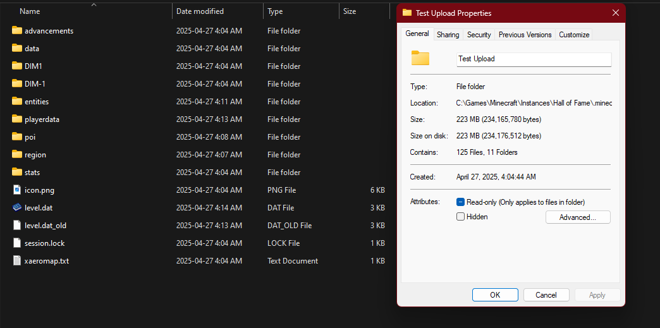This screenshot has height=328, width=660.
Task: Open the Previous Versions tab
Action: click(x=525, y=35)
